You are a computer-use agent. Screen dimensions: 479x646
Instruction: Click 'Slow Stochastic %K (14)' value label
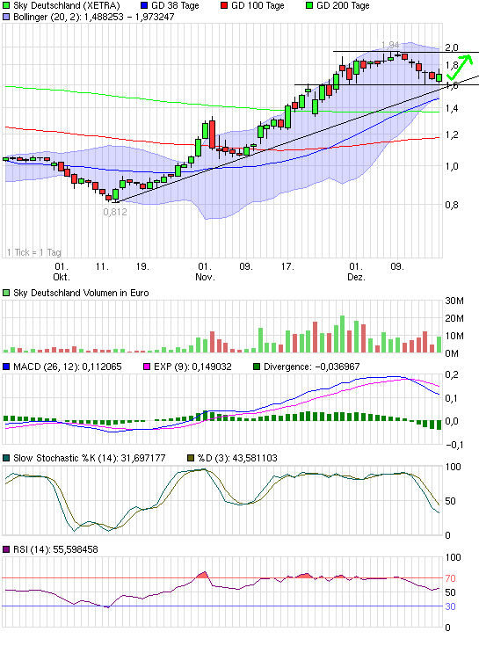(x=90, y=458)
